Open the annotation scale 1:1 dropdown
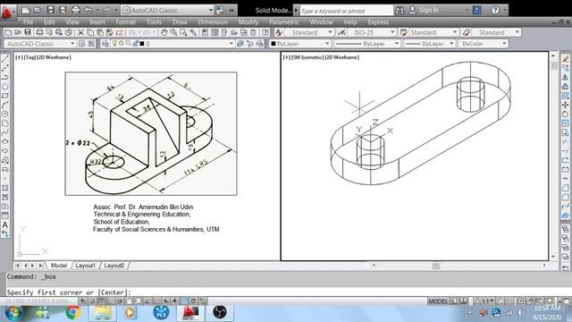 point(484,301)
